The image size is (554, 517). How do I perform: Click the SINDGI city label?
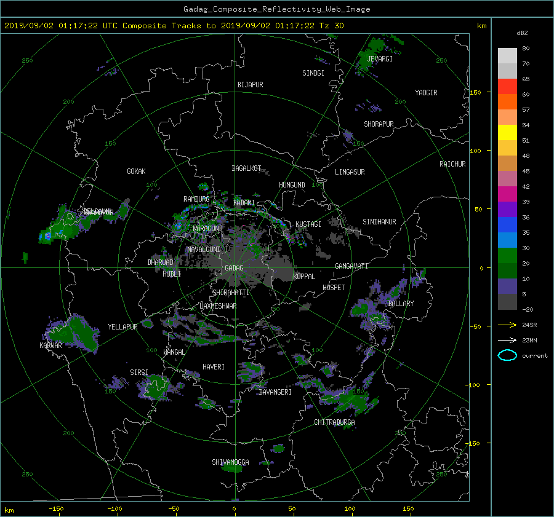313,73
